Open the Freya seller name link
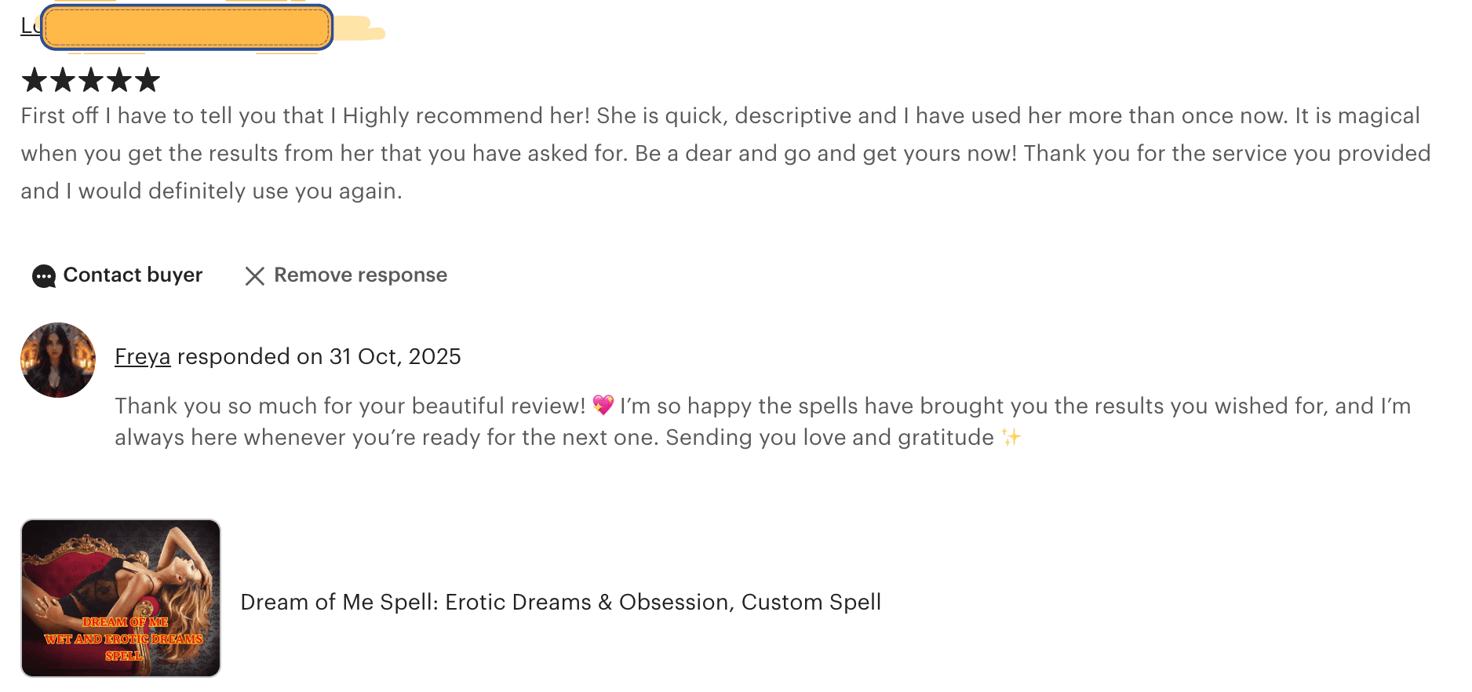The height and width of the screenshot is (692, 1472). pos(142,357)
